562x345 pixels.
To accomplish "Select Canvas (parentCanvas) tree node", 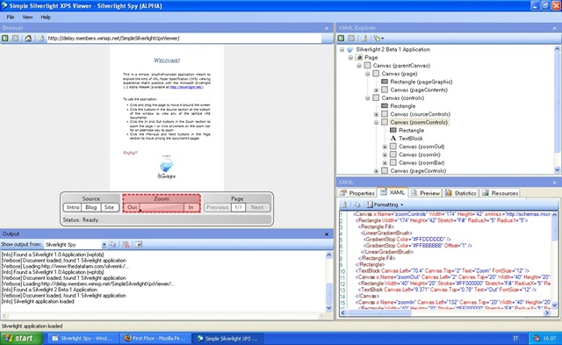I will [401, 66].
